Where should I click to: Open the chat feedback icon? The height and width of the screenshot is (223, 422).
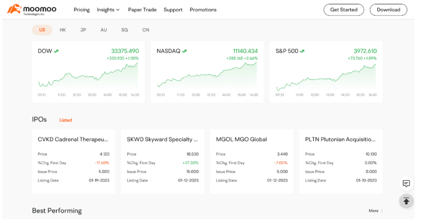click(x=406, y=184)
